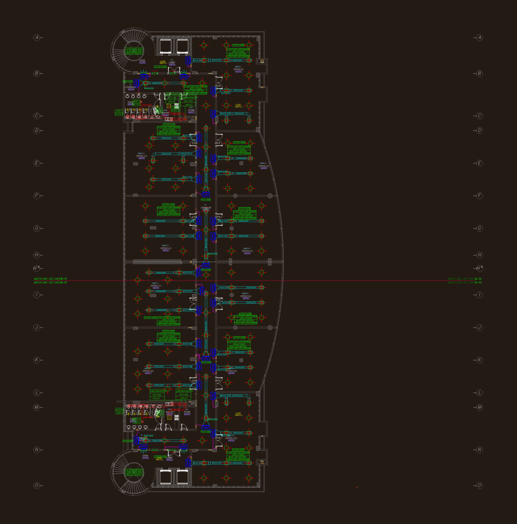Click the OFFICE (10) room label
This screenshot has height=524, width=517.
[231, 438]
